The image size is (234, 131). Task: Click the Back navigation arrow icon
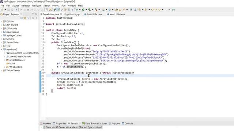159,10
